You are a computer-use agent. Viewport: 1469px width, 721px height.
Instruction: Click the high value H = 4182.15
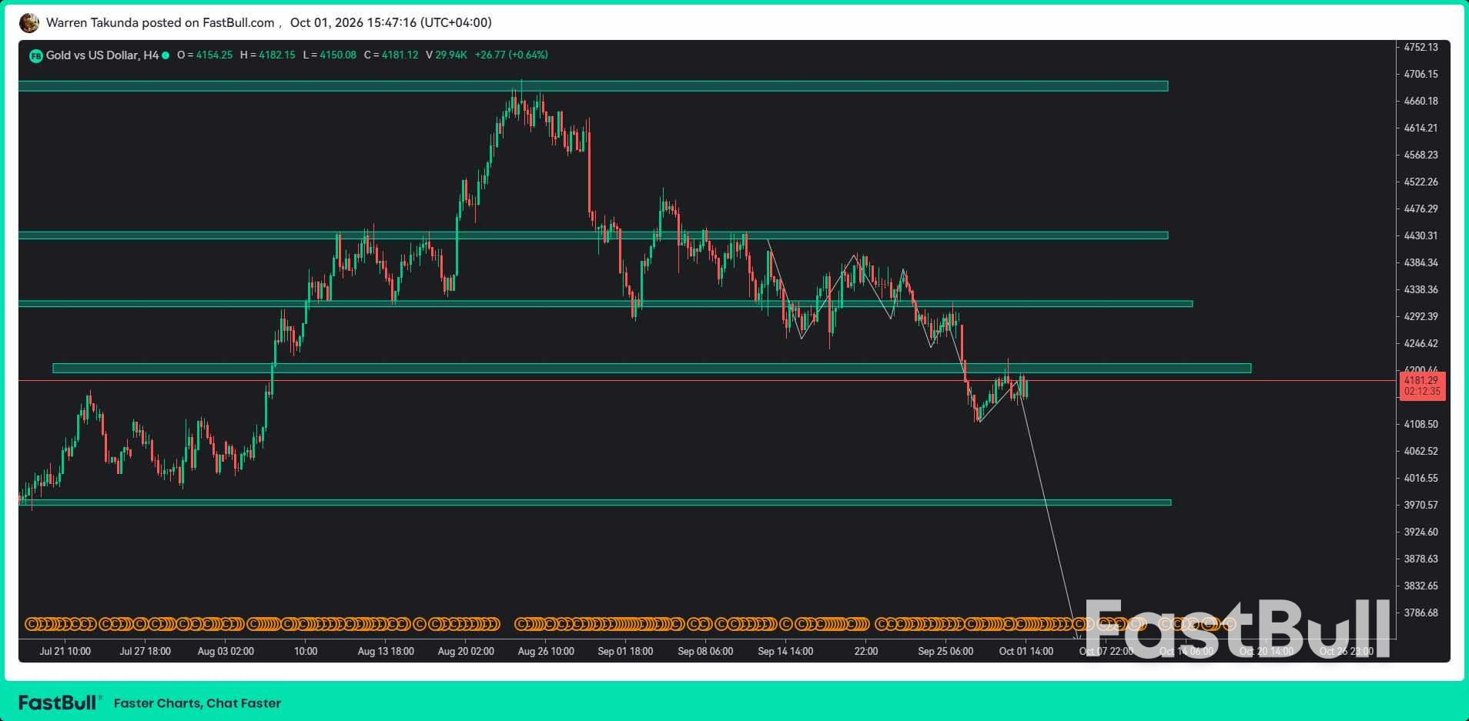268,55
